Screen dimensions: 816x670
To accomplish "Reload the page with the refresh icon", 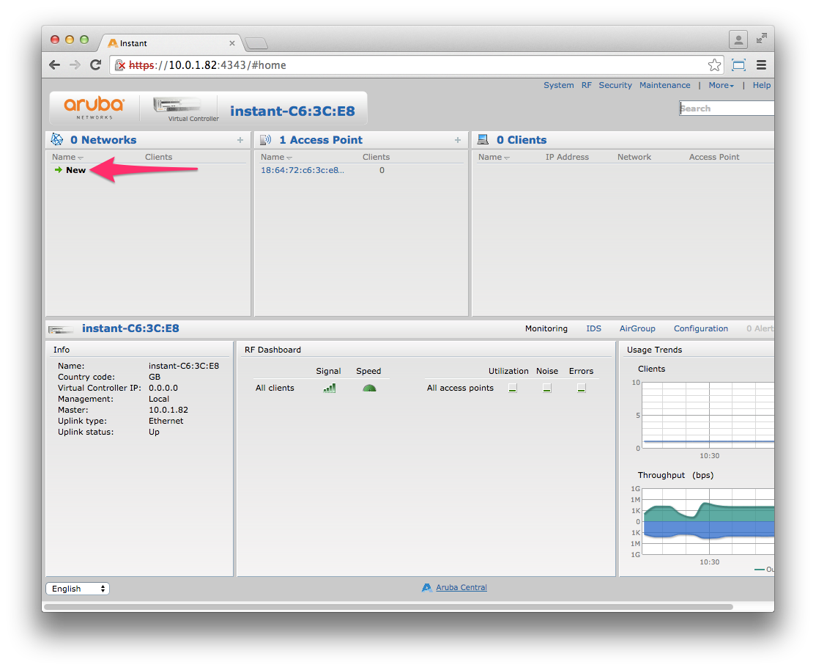I will pyautogui.click(x=95, y=65).
